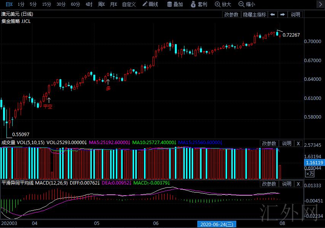Go to previous indicator with left arrow
Image resolution: width=325 pixels, height=228 pixels.
[272, 14]
